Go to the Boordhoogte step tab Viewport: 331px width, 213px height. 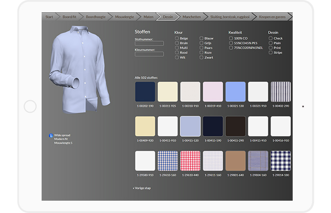96,17
